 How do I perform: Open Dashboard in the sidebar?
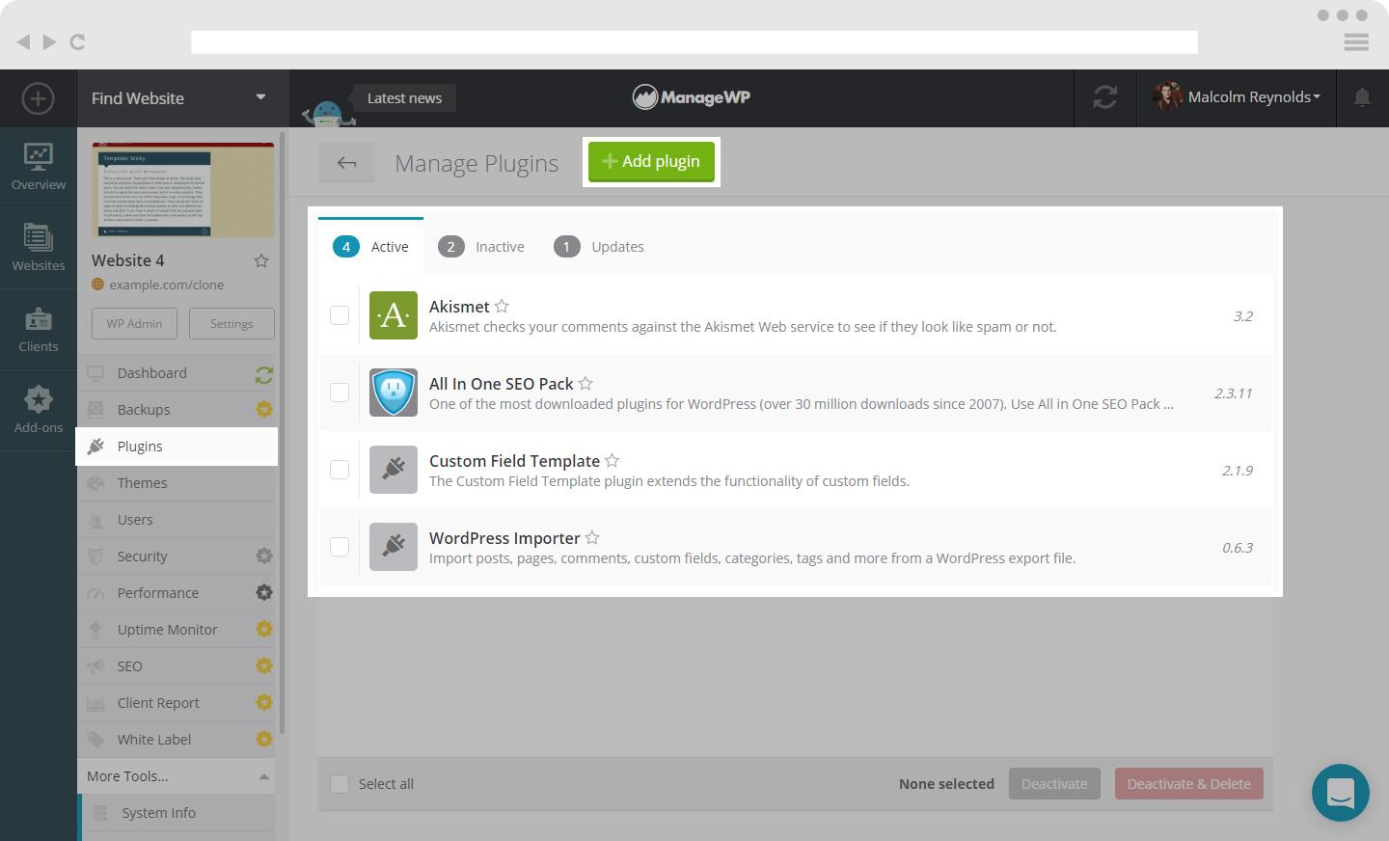[x=176, y=373]
